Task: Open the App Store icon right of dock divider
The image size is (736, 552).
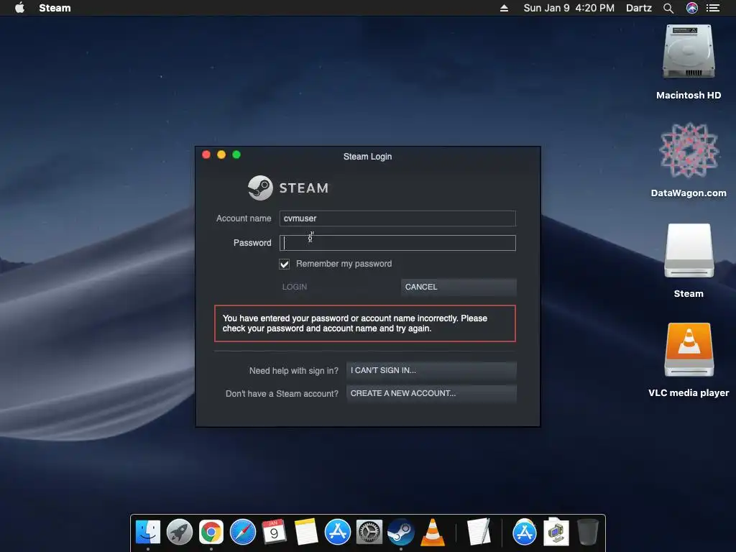Action: (524, 533)
